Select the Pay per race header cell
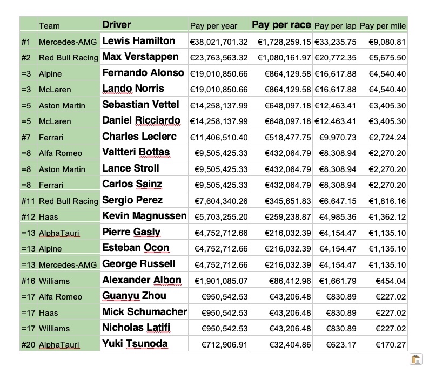The image size is (429, 367). [x=281, y=25]
